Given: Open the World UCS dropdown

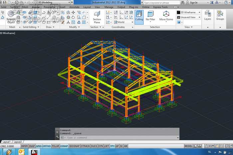Looking at the screenshot, I should (123, 22).
